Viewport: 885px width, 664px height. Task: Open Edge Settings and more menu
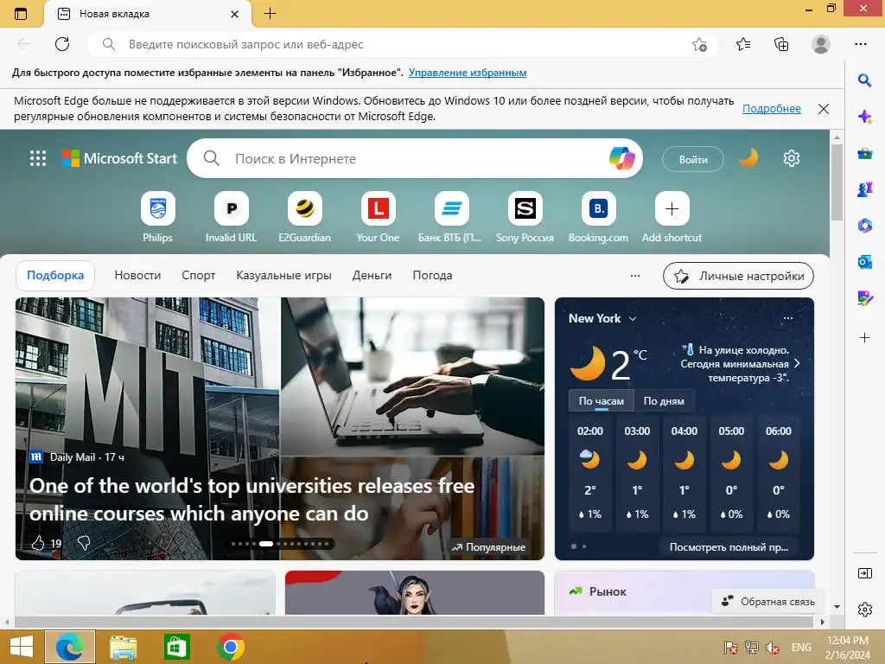(861, 44)
